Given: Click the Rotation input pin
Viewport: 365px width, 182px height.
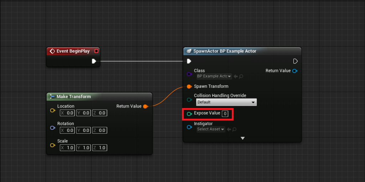Looking at the screenshot, I should click(x=53, y=128).
